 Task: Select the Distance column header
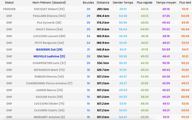(103, 3)
